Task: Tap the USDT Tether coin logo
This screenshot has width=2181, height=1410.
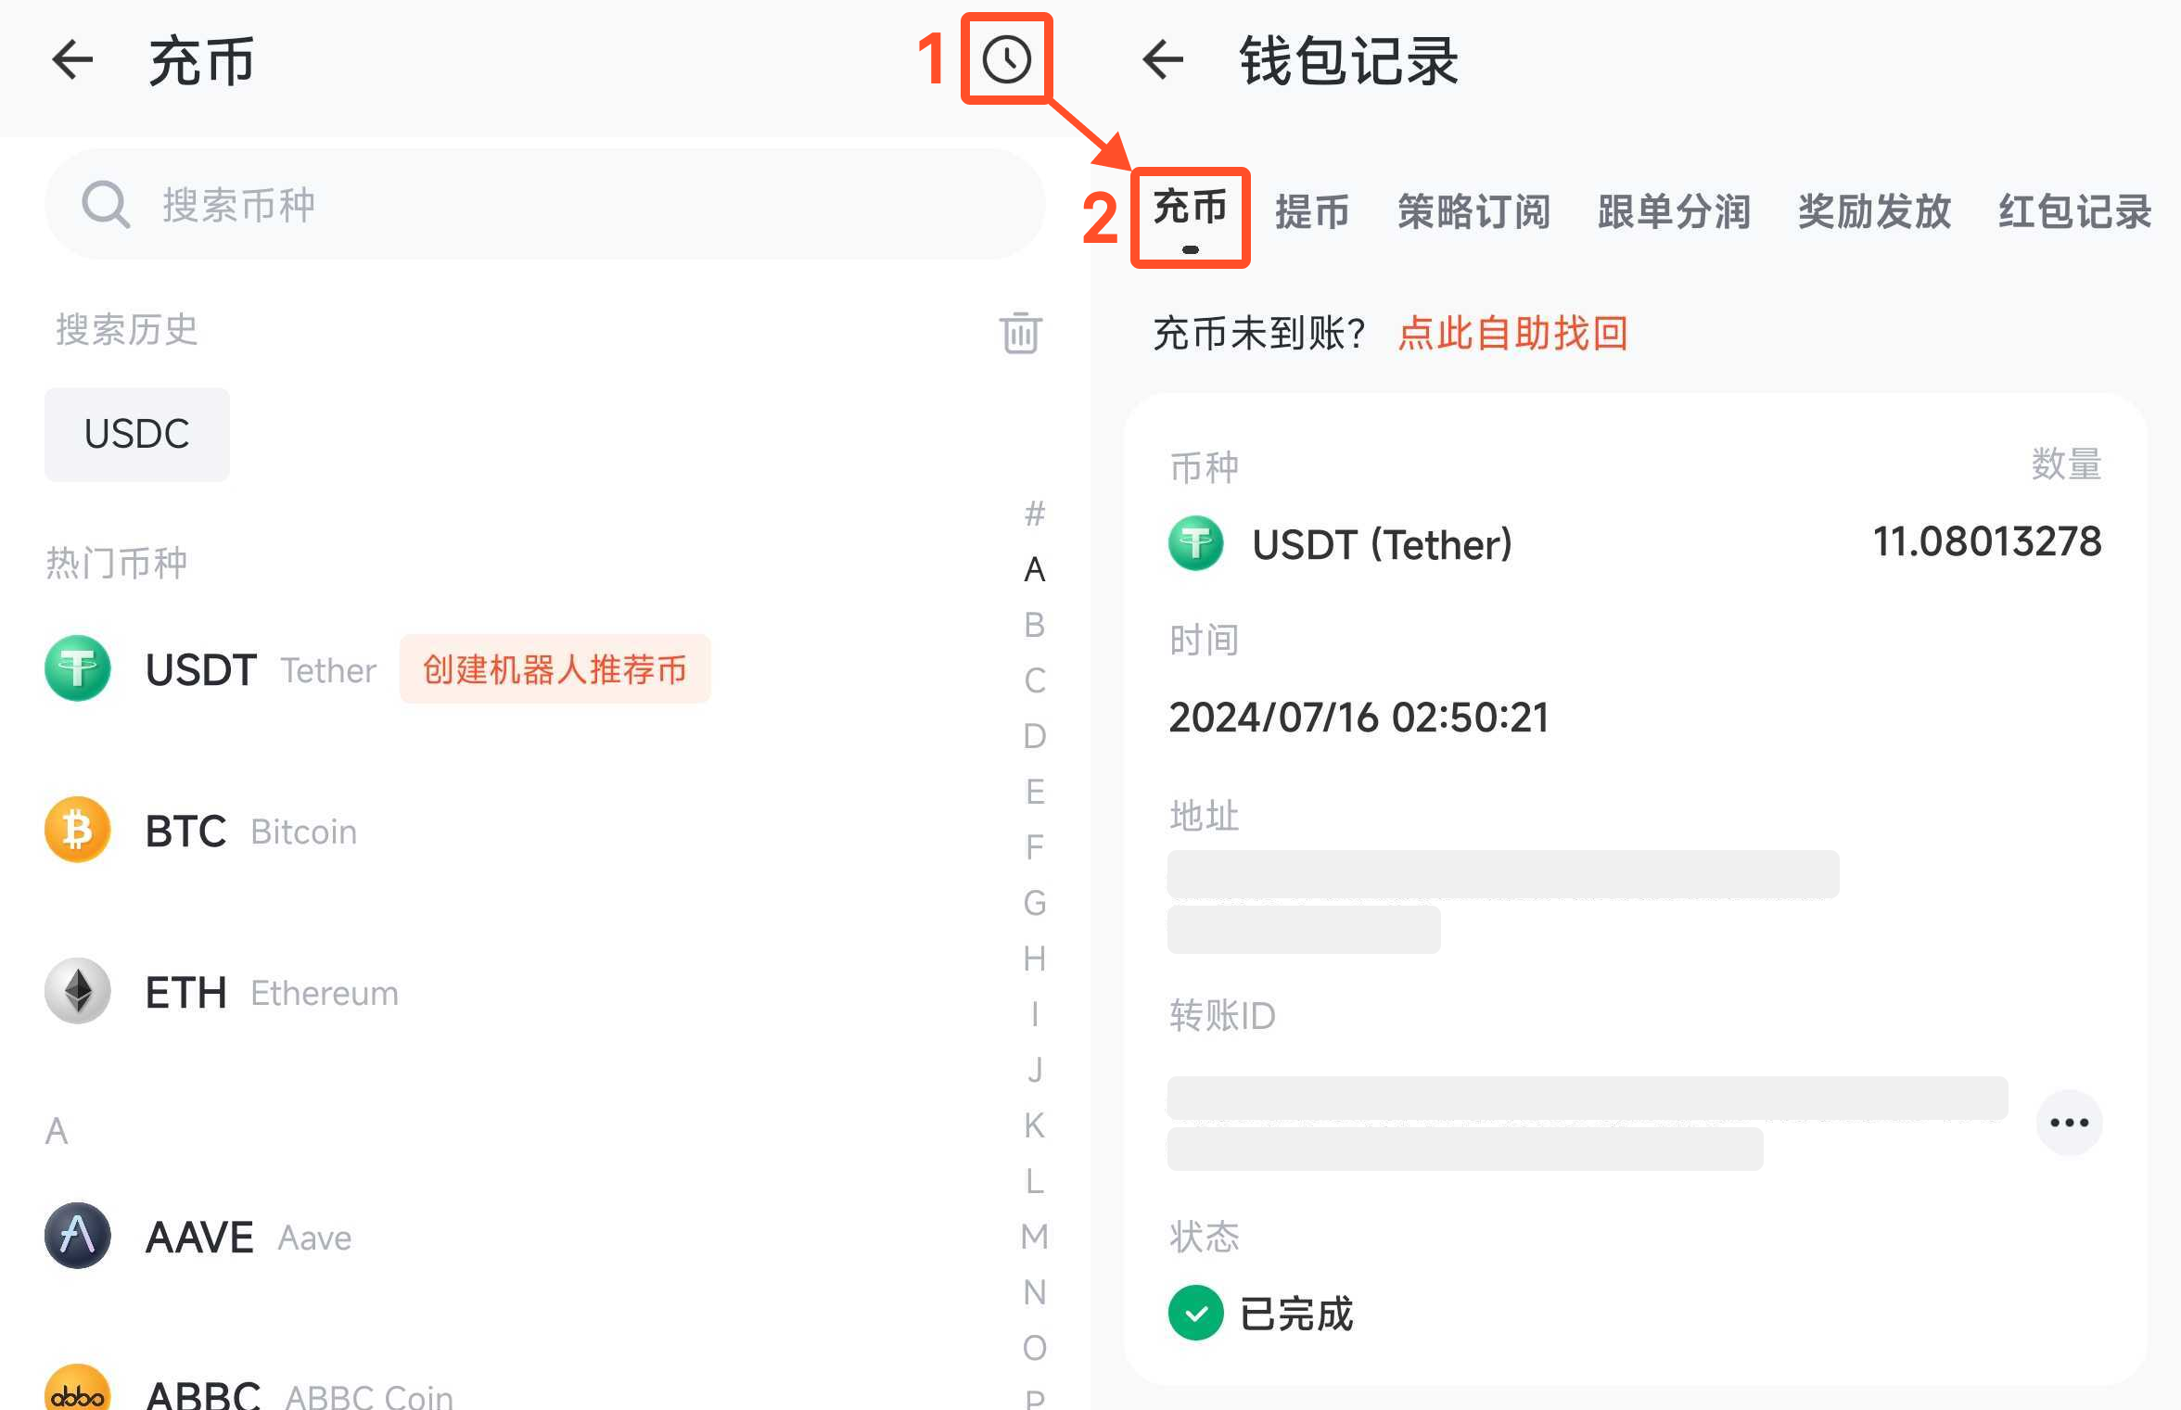Action: point(78,668)
